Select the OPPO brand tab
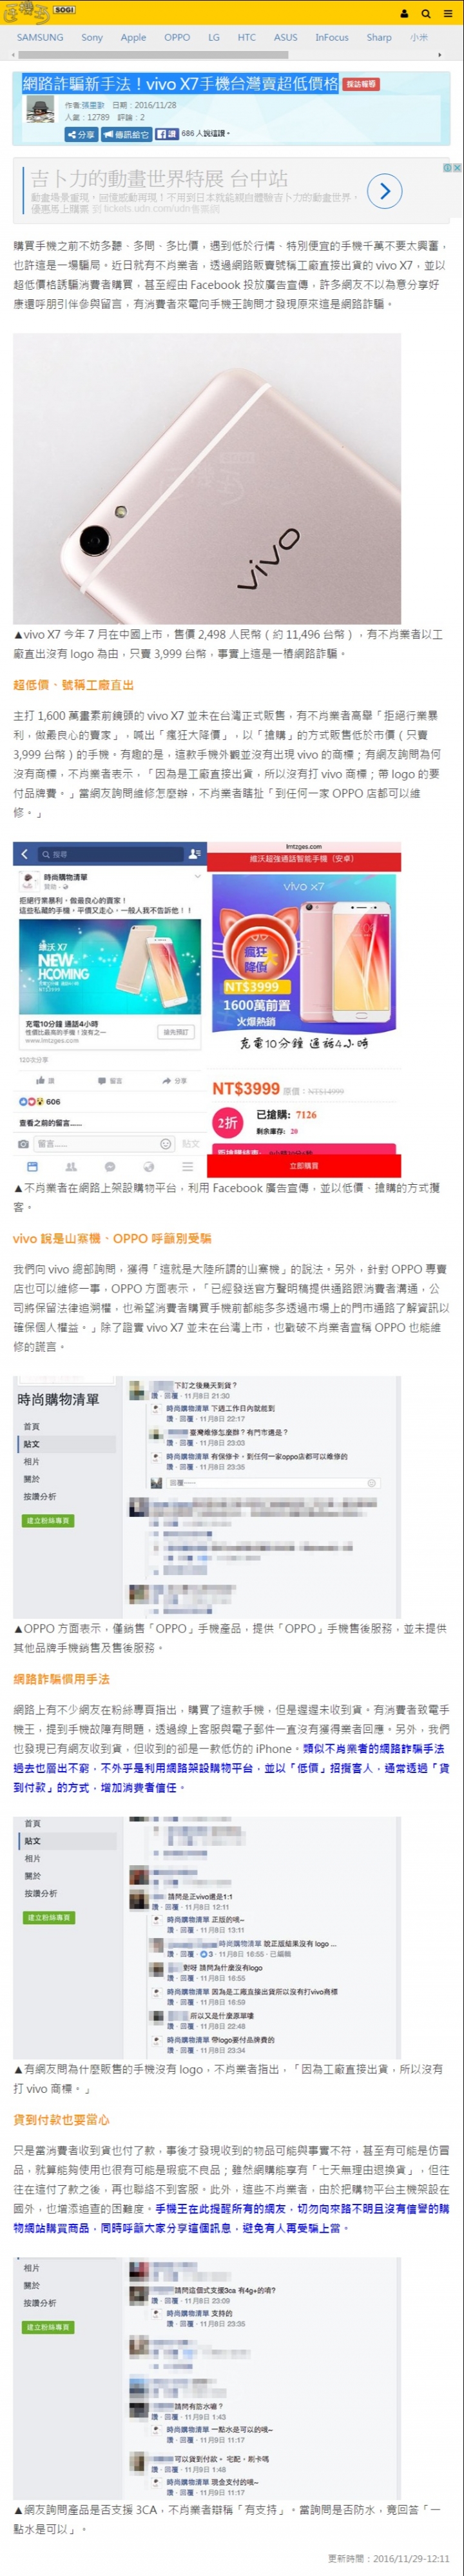Screen dimensions: 464x2576 pos(177,37)
